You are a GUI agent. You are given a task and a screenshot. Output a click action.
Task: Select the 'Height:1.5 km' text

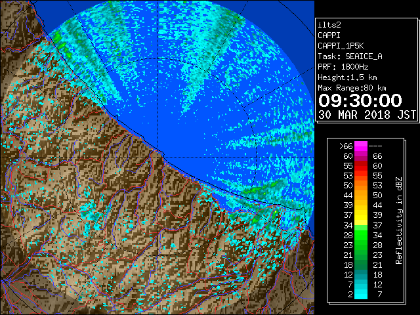click(347, 77)
